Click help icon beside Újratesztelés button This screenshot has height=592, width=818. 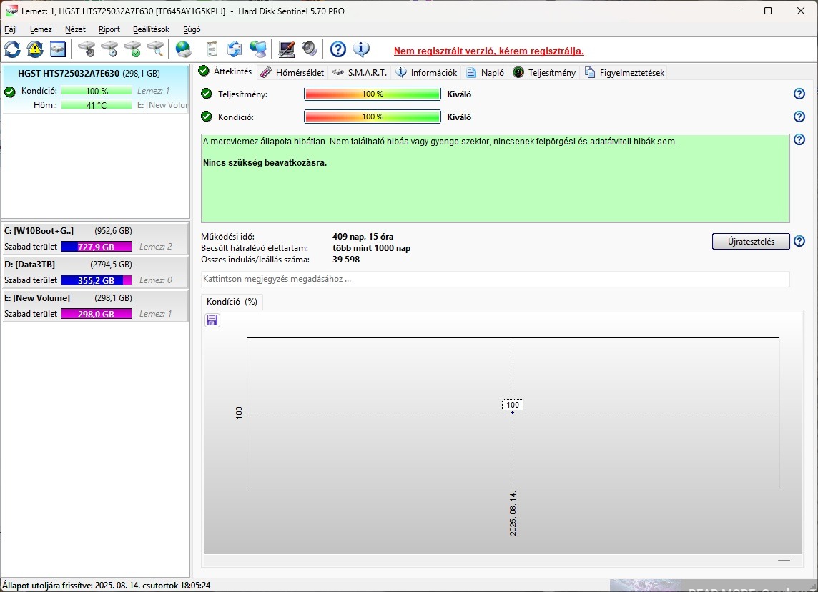[x=799, y=242]
